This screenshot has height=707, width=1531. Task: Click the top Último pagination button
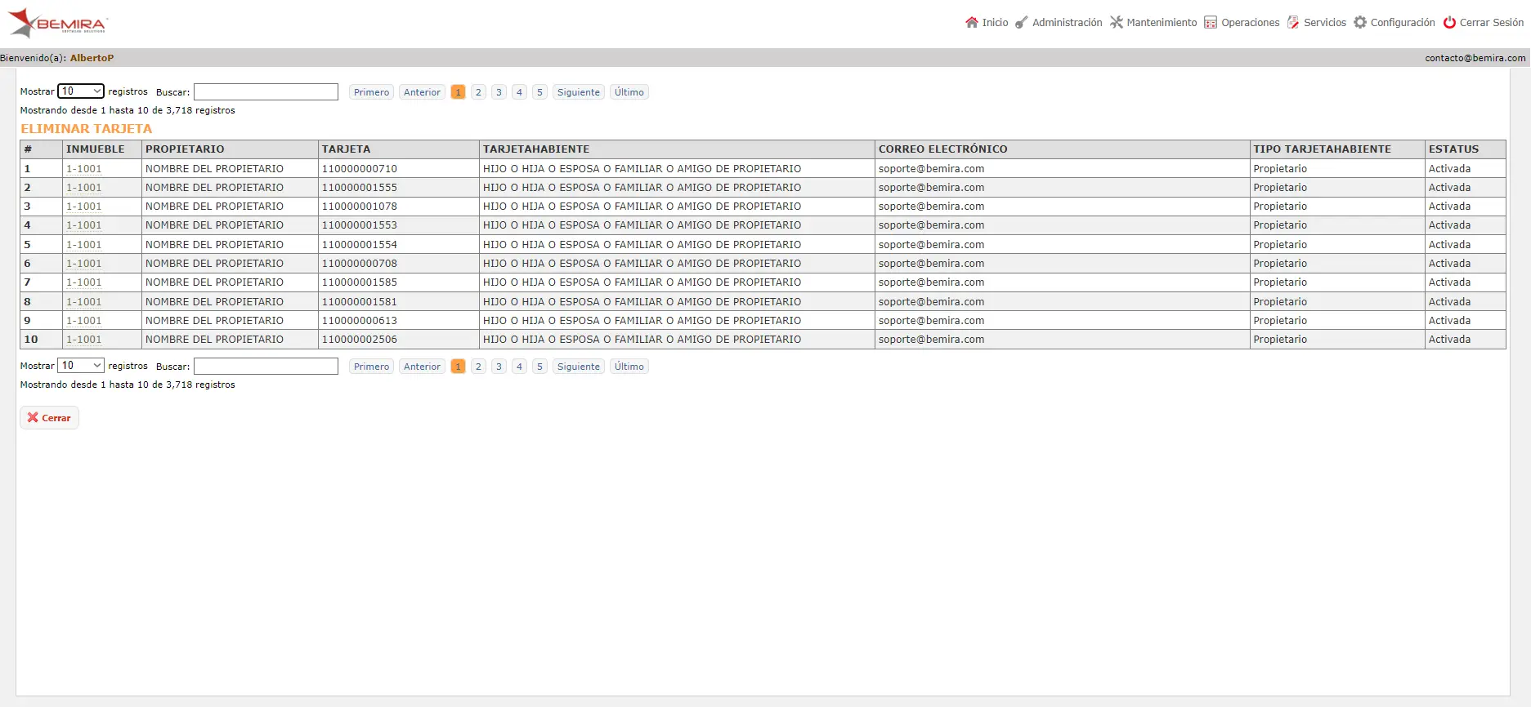[x=629, y=92]
